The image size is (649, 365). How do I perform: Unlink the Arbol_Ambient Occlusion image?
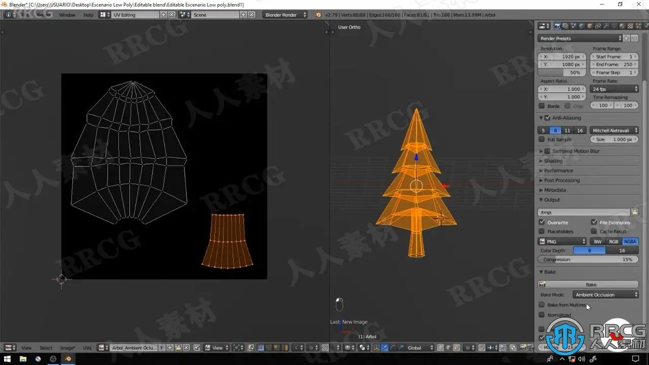click(x=187, y=348)
